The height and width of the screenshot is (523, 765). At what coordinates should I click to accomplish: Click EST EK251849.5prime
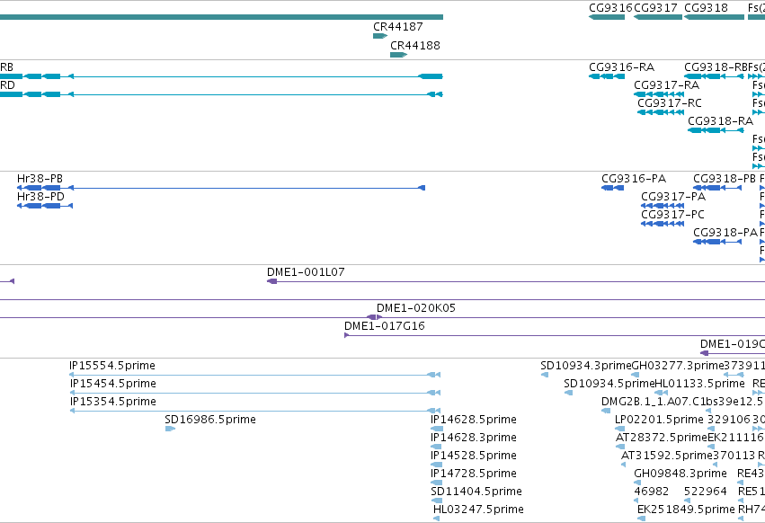coord(686,510)
